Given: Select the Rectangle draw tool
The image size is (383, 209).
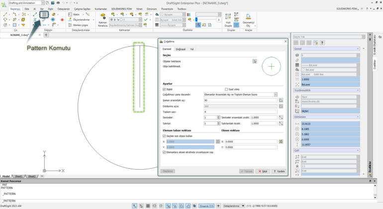Looking at the screenshot, I should coord(14,25).
